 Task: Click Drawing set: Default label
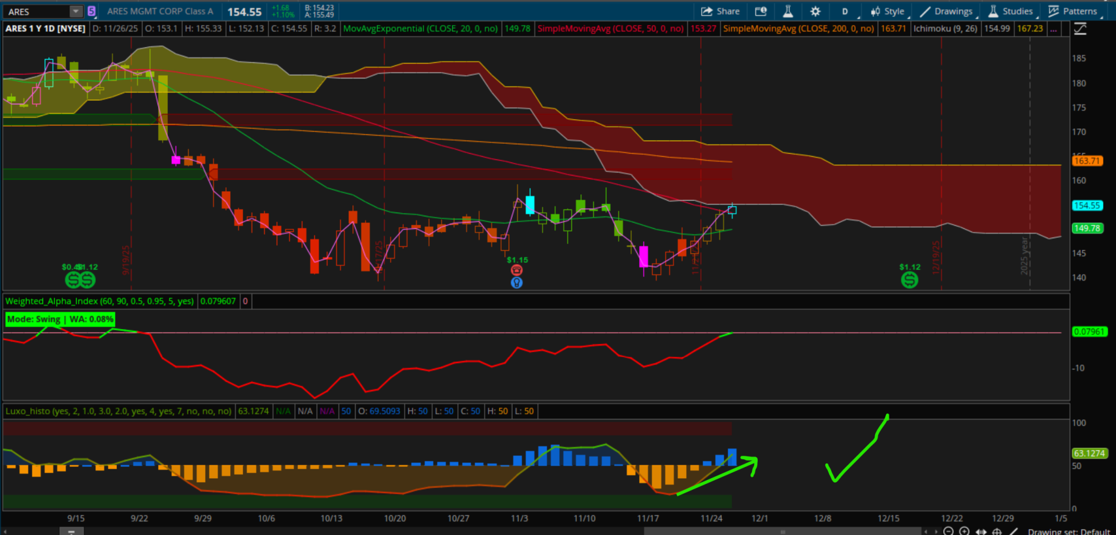pyautogui.click(x=1068, y=531)
